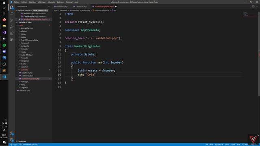Open Windows taskbar search
This screenshot has width=260, height=146.
tap(4, 8)
